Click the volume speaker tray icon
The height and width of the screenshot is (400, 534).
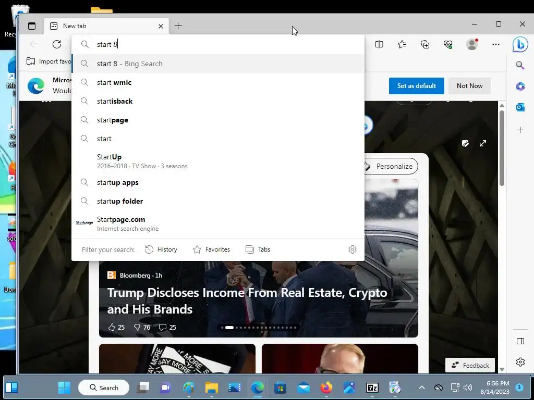[468, 387]
